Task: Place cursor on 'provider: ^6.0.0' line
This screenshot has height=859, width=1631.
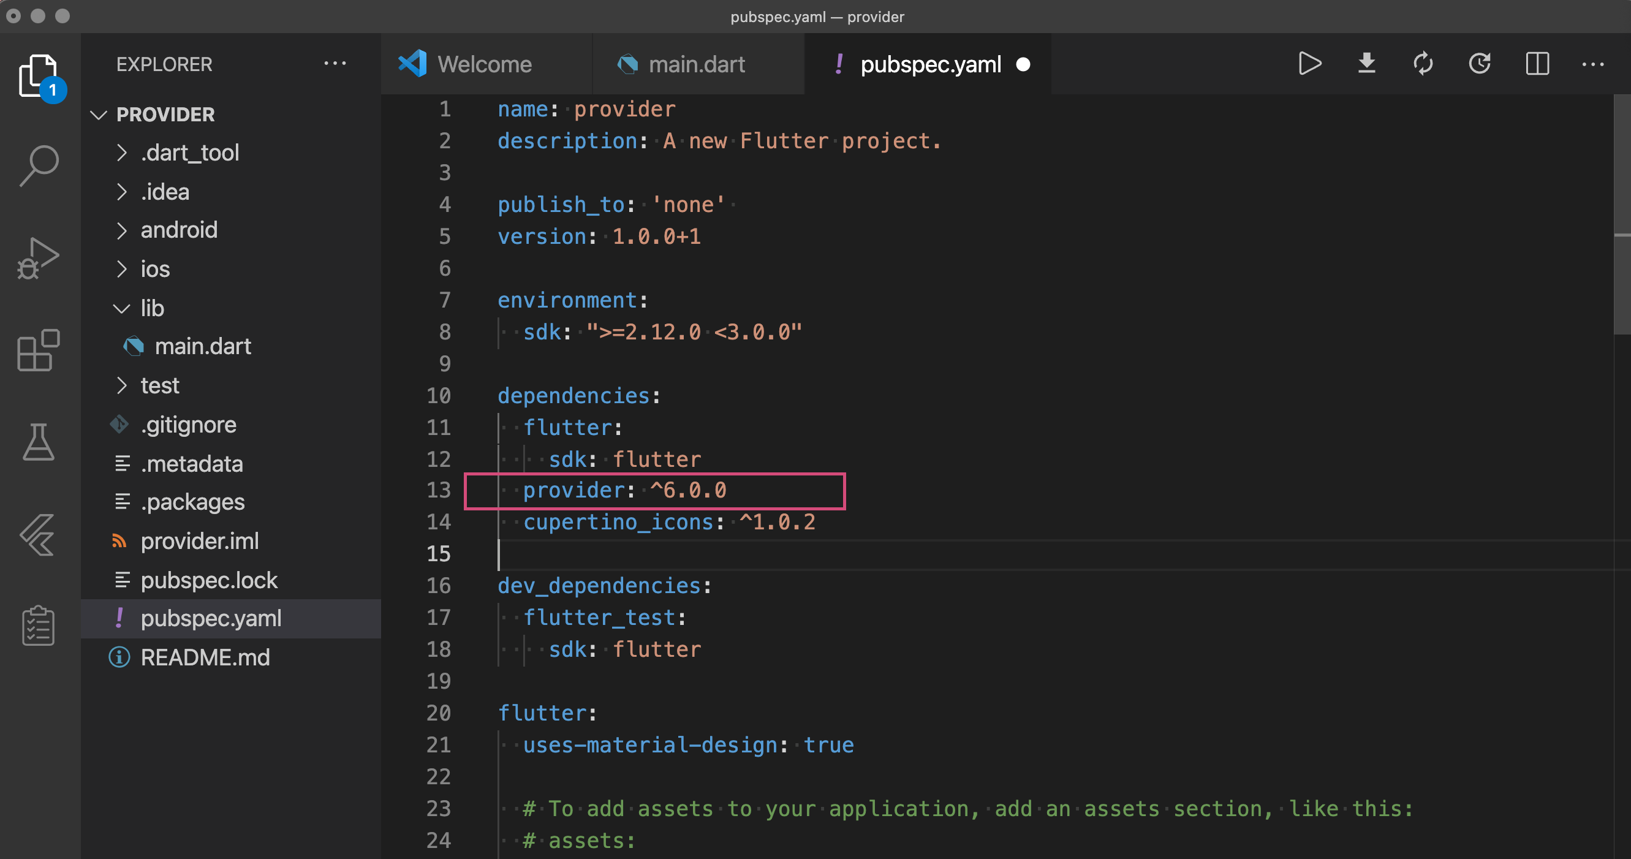Action: [625, 490]
